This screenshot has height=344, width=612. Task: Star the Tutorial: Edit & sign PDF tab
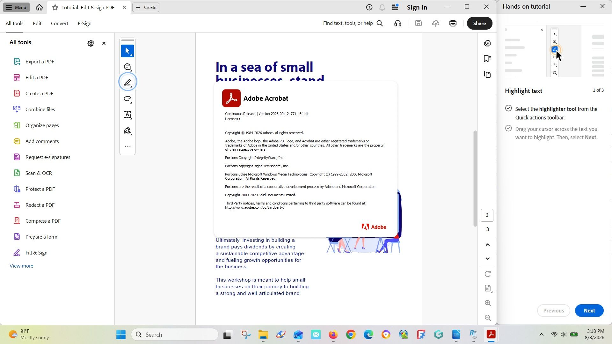[x=55, y=7]
